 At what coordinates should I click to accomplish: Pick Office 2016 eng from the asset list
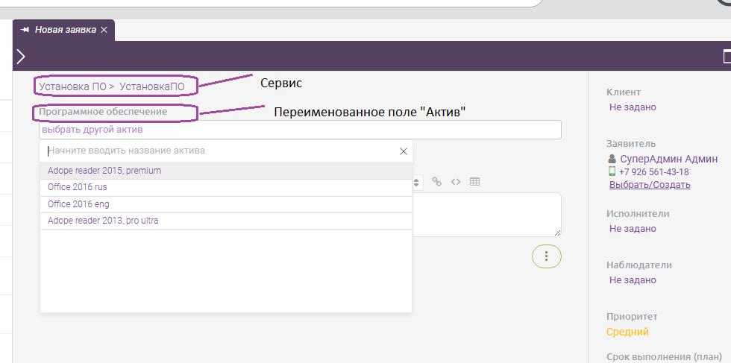tap(78, 204)
